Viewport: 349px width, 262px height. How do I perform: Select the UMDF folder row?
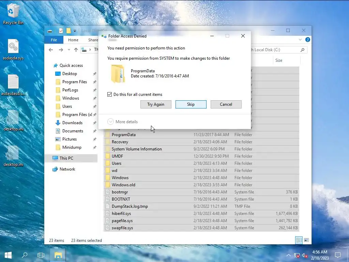[201, 156]
